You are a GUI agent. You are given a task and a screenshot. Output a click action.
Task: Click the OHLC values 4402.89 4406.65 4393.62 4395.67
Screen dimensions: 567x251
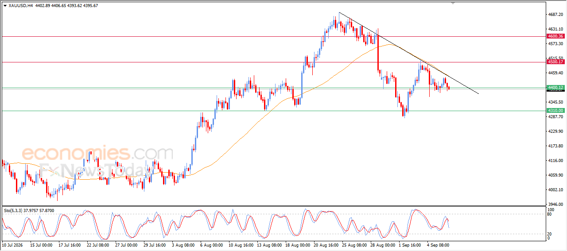pos(66,5)
